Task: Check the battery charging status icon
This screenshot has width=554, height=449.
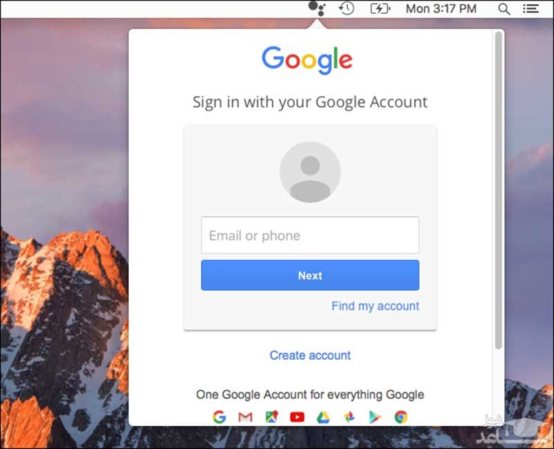Action: (x=380, y=8)
